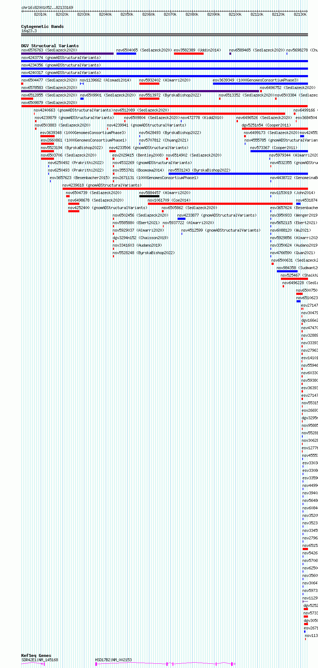Click nsv6512855 (Sedlazeck2020) label
This screenshot has width=318, height=668.
(x=49, y=95)
